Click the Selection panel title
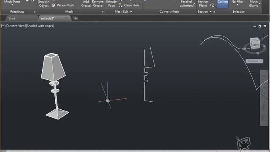The image size is (270, 152). [239, 11]
